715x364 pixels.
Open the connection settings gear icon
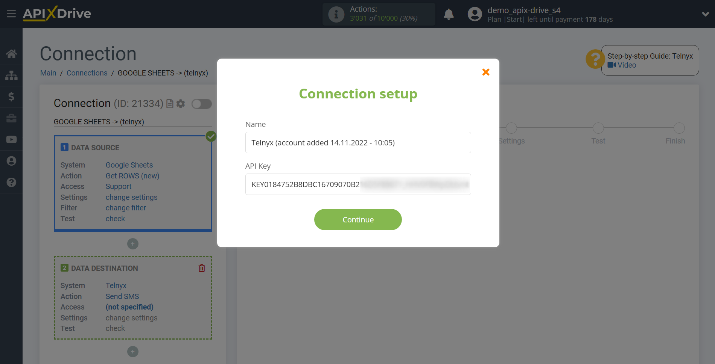(x=181, y=104)
